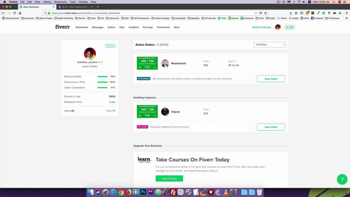350x197 pixels.
Task: Open the Firefox Bookmarks menu
Action: pyautogui.click(x=61, y=2)
